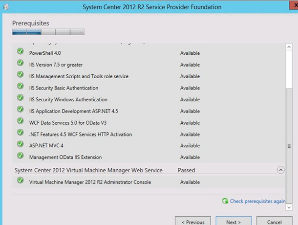Select Virtual Machine Manager 2012 R2 Adminstrator Console text
Viewport: 298px width, 225px height.
(90, 182)
